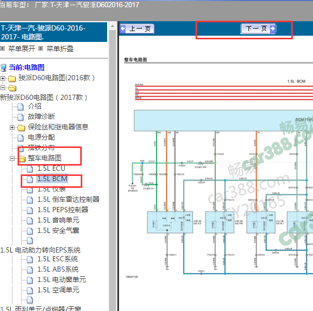Click the 1.5L BCM diagram title
Image resolution: width=313 pixels, height=311 pixels.
click(296, 81)
